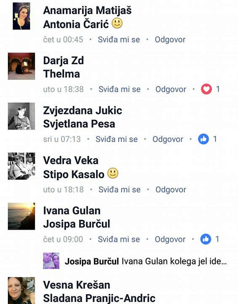Open Vesna Krešan's profile picture
Screen dimensions: 238x304
[x=21, y=290]
